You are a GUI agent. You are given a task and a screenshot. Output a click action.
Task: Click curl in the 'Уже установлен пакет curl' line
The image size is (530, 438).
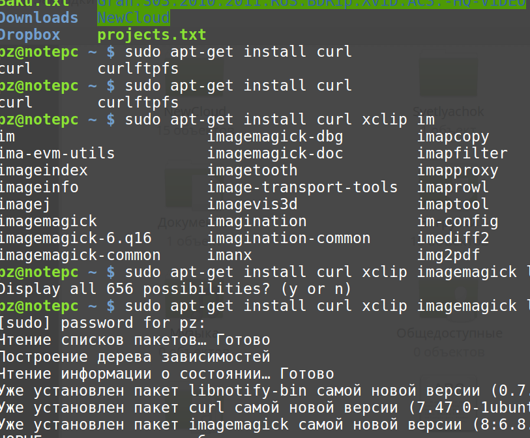click(207, 407)
